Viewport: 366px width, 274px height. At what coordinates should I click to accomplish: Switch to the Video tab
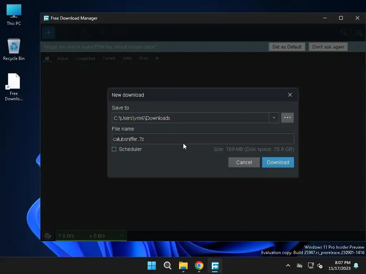pos(127,58)
